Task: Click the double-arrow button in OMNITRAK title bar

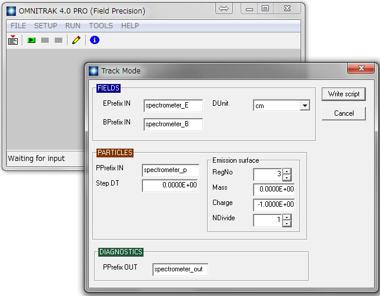Action: (x=224, y=9)
